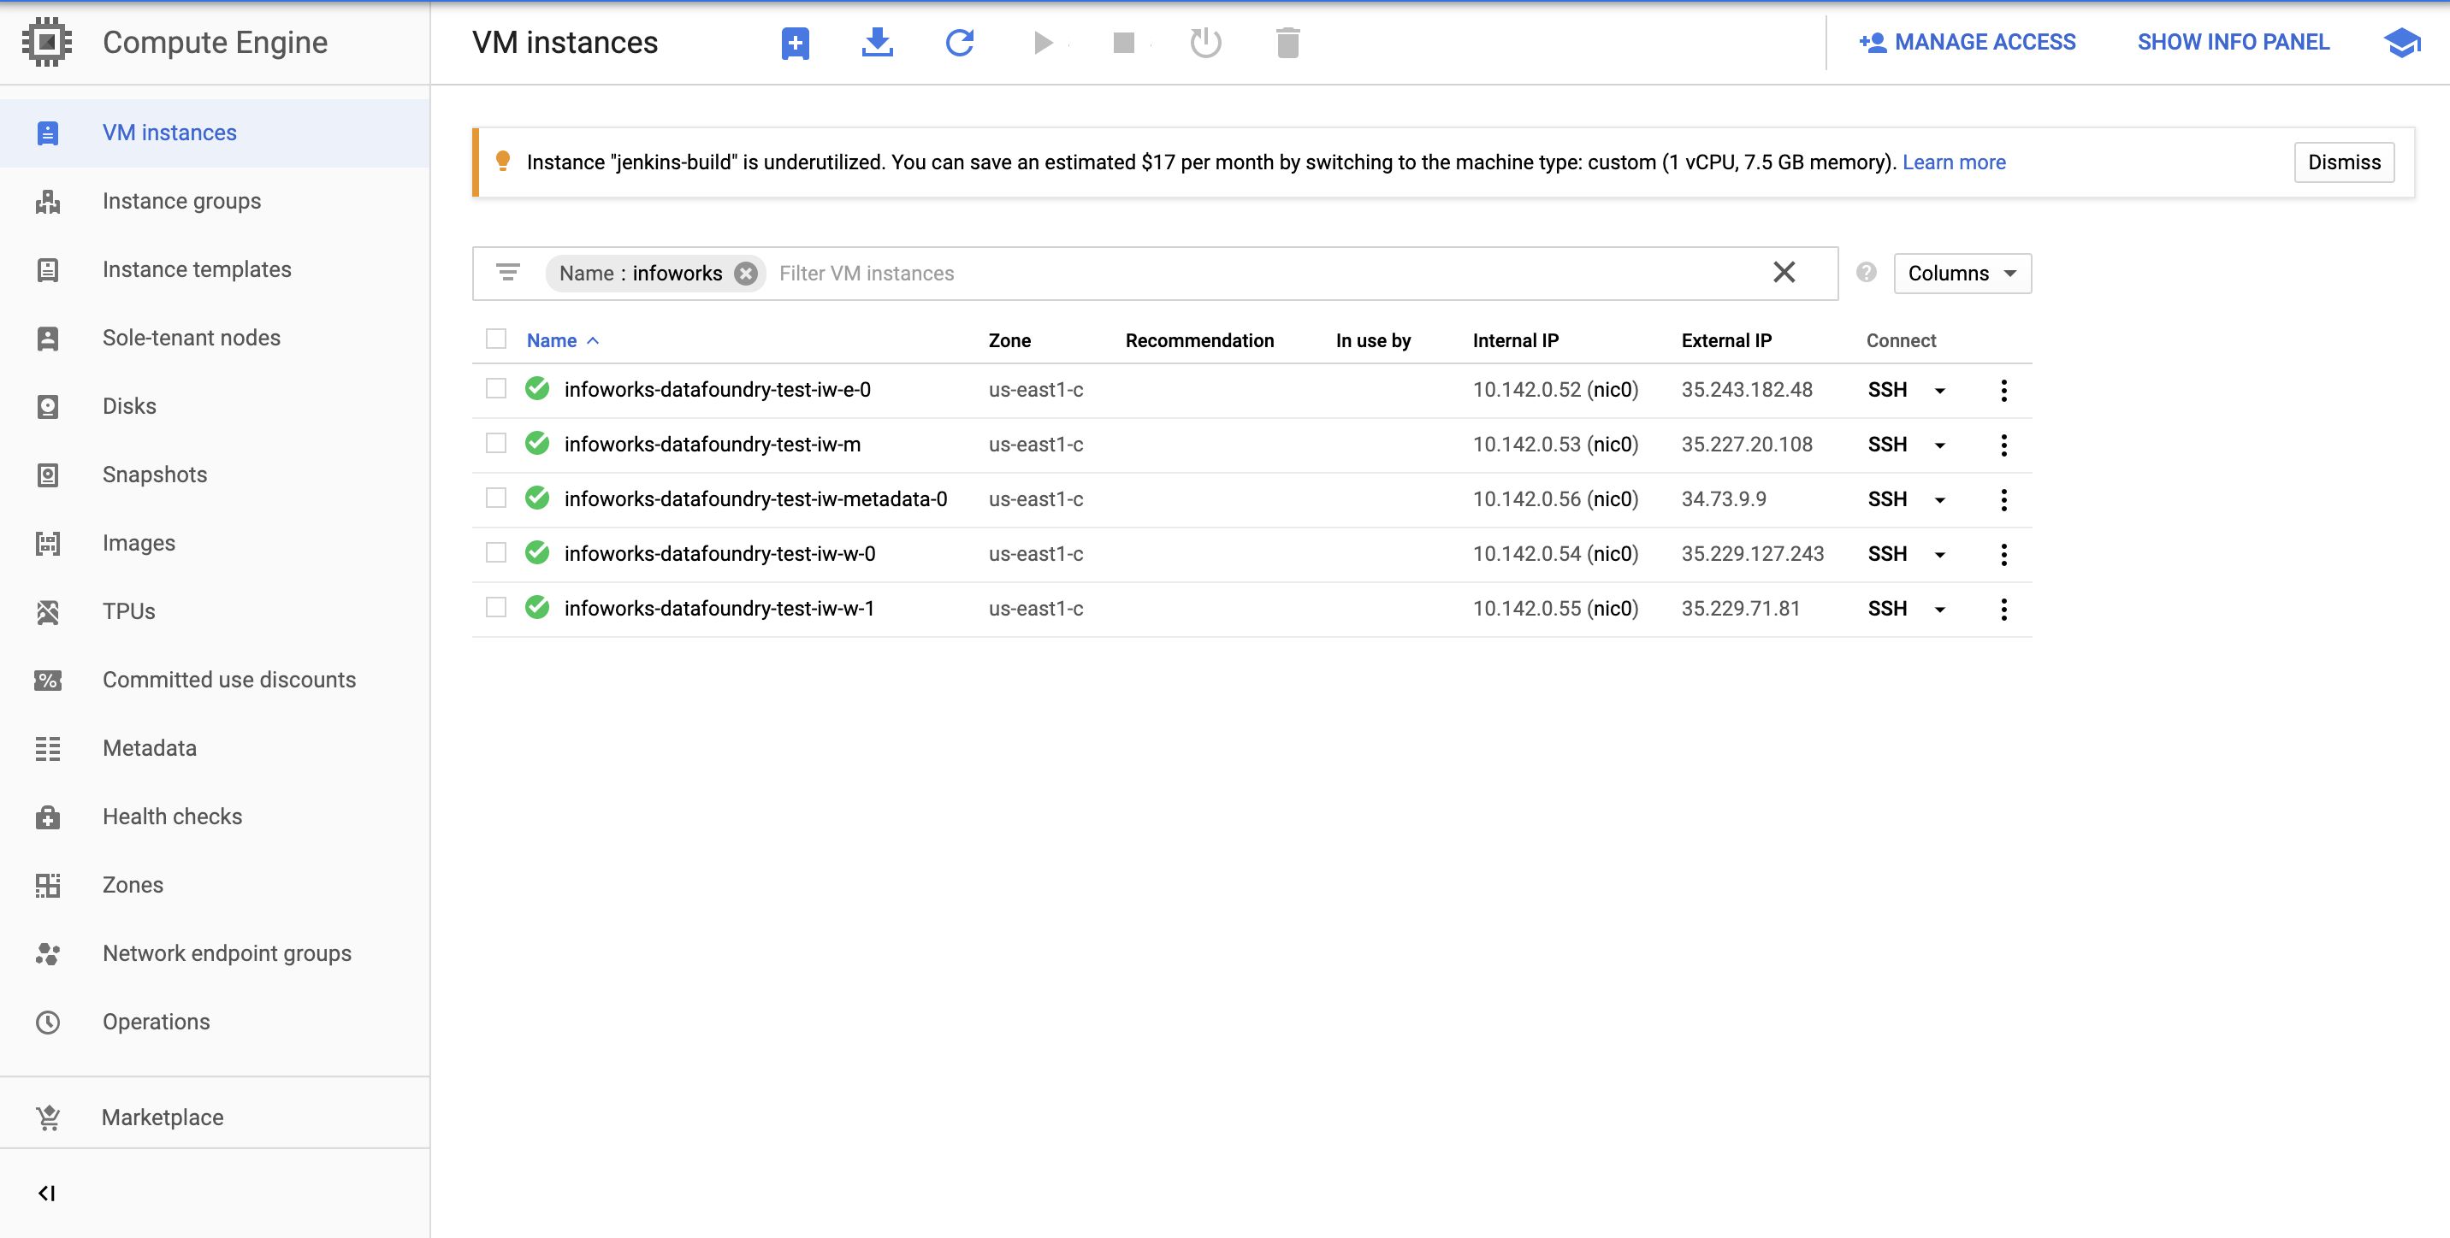Refresh the VM instances list
Image resolution: width=2450 pixels, height=1238 pixels.
(960, 43)
